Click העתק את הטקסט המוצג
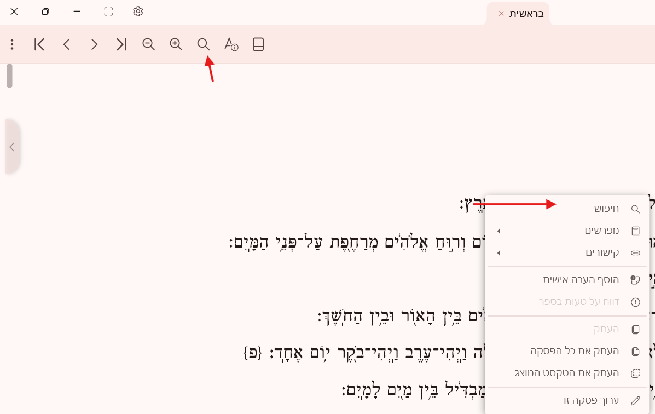Screen dimensions: 655x414 click(x=567, y=373)
